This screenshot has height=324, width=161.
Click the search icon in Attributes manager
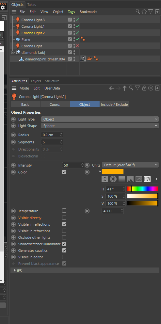coord(131,88)
